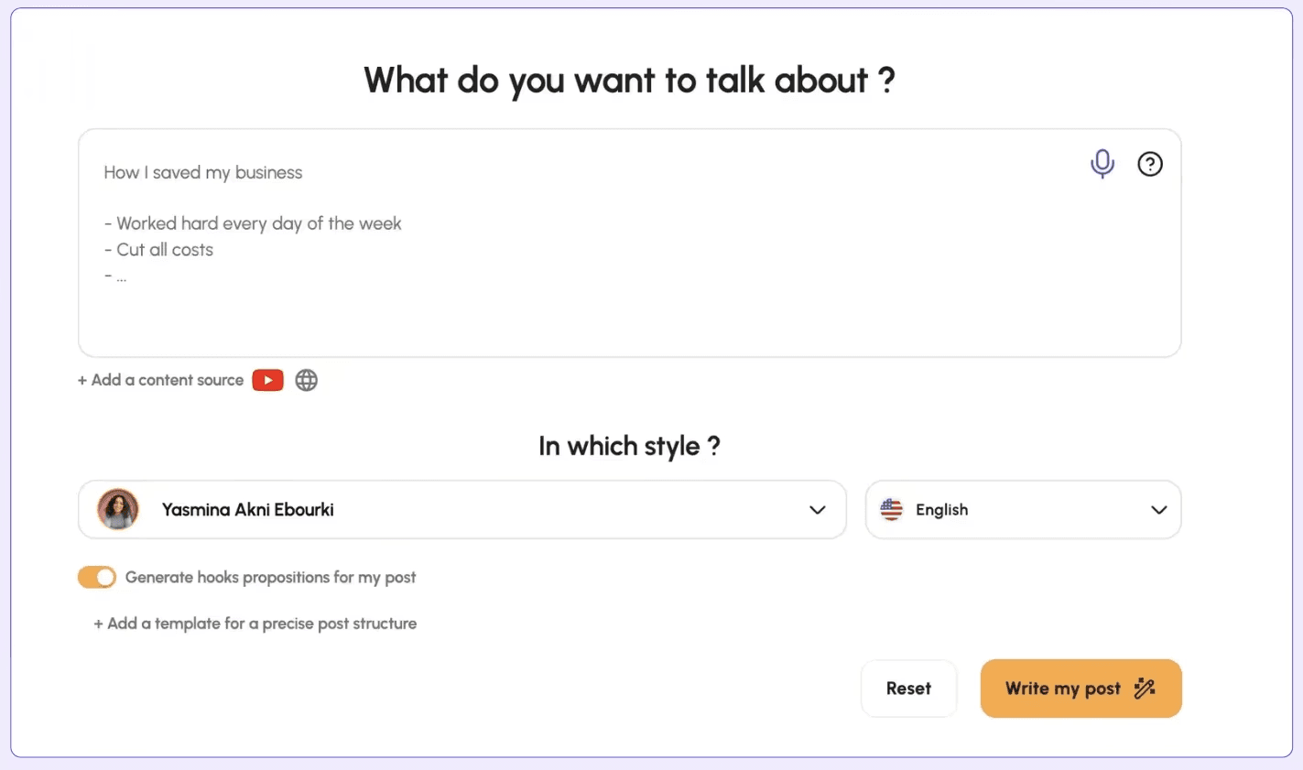Click Yasmina's profile avatar picture

(117, 509)
